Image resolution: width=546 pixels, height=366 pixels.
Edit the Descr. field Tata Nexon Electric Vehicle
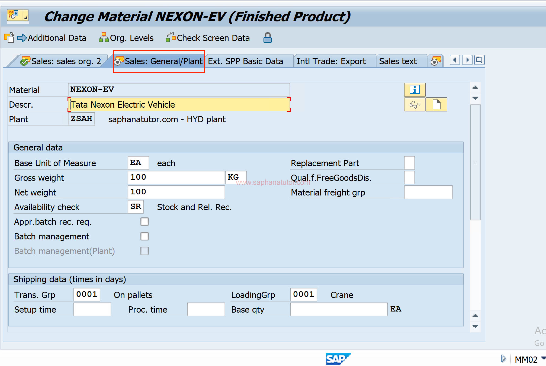coord(179,105)
